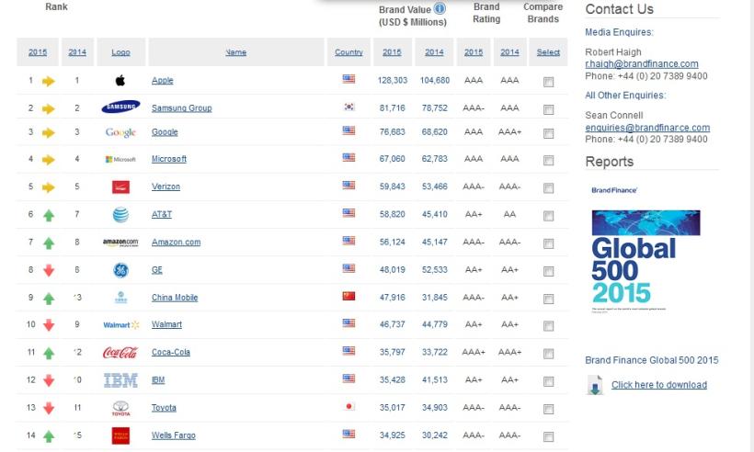Click the AT&T globe logo

[x=120, y=215]
